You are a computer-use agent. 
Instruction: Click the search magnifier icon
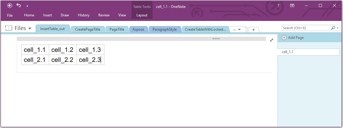333,28
